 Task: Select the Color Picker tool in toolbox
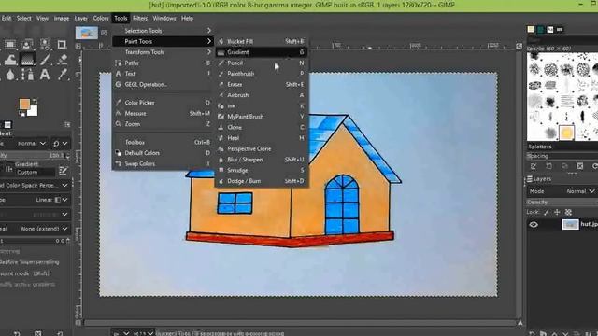(x=63, y=75)
